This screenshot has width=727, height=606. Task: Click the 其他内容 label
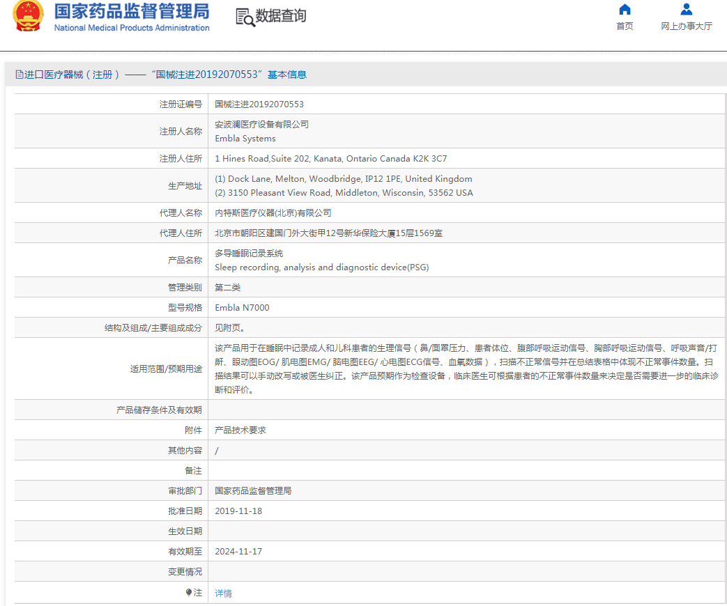185,451
